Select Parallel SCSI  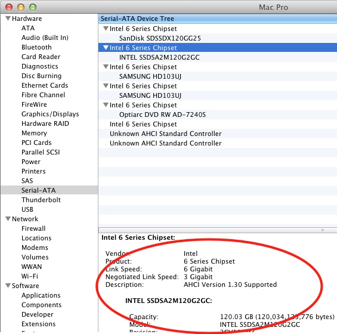[x=41, y=152]
